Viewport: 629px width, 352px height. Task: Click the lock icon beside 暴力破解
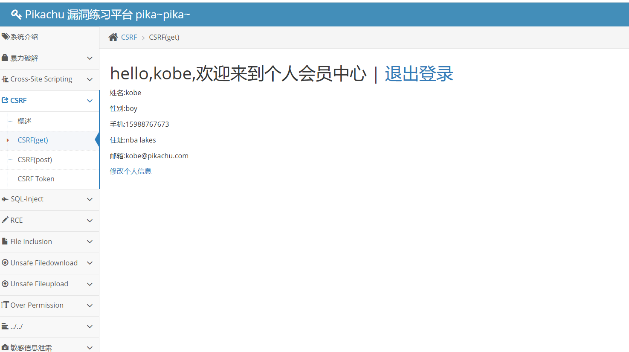(5, 58)
